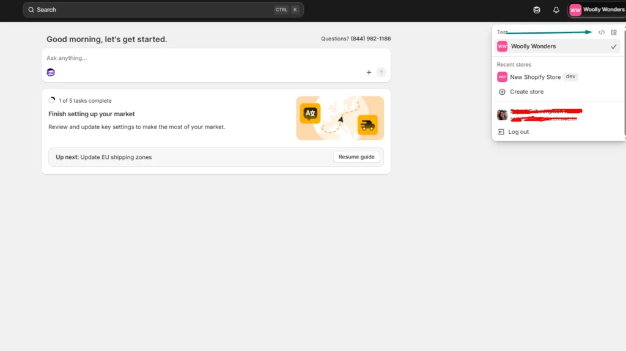The height and width of the screenshot is (351, 626).
Task: Focus the Search bar
Action: (163, 10)
